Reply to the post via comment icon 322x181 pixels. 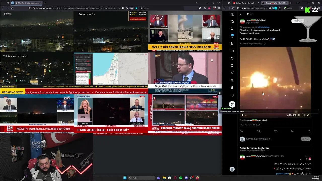click(x=242, y=131)
